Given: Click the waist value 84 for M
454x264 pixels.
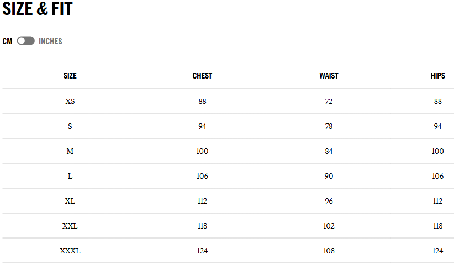Looking at the screenshot, I should click(x=329, y=151).
